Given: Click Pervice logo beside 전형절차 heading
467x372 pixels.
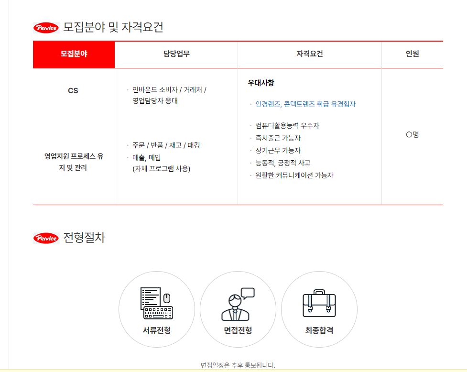Looking at the screenshot, I should click(46, 238).
